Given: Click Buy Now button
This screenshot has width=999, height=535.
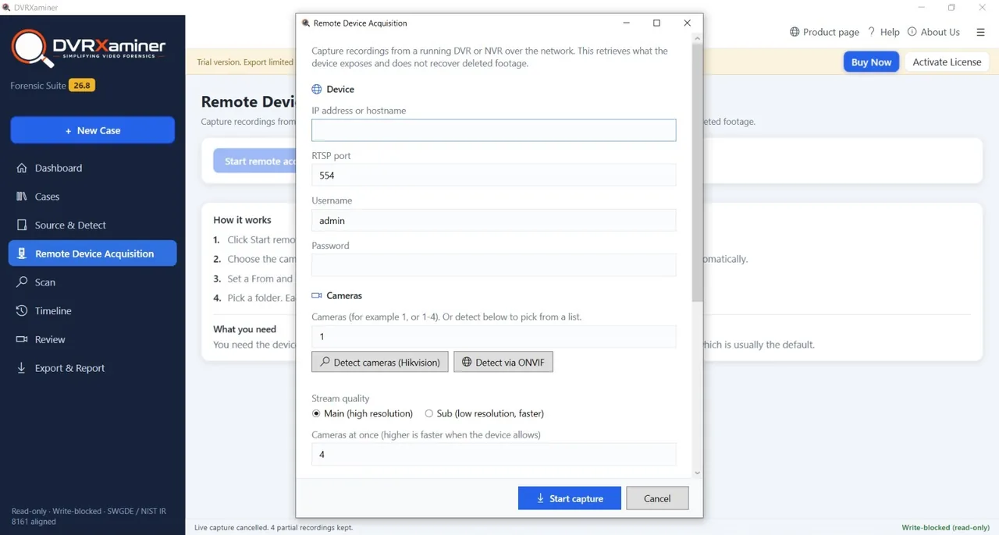Looking at the screenshot, I should [871, 62].
